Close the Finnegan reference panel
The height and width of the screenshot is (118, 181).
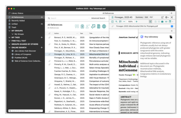pyautogui.click(x=172, y=17)
